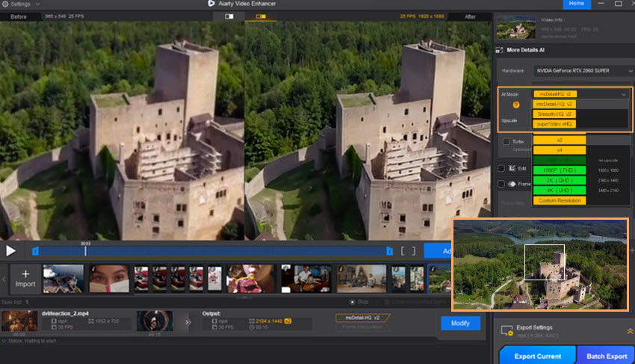Image resolution: width=635 pixels, height=364 pixels.
Task: Choose Smooth-HQ v2 model option
Action: click(x=554, y=114)
